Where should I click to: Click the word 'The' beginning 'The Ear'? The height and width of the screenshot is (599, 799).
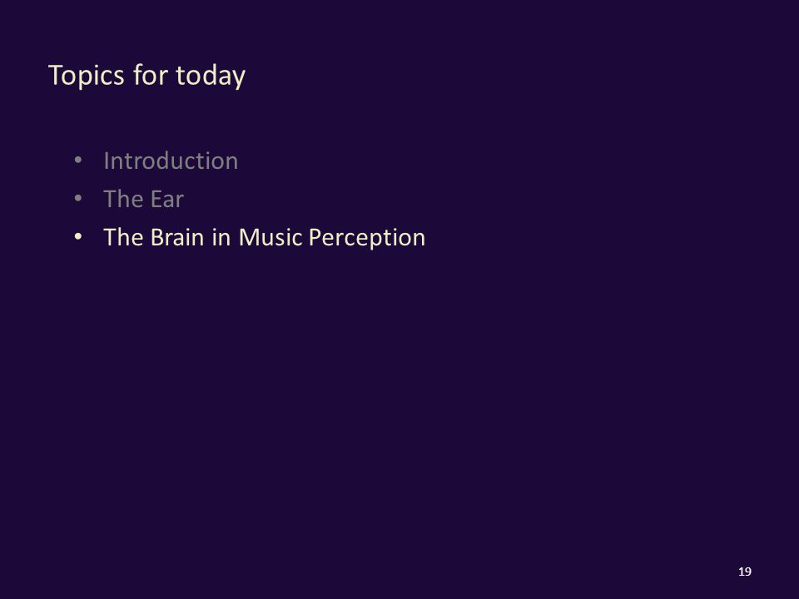123,199
